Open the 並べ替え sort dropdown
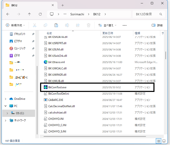 pos(107,25)
